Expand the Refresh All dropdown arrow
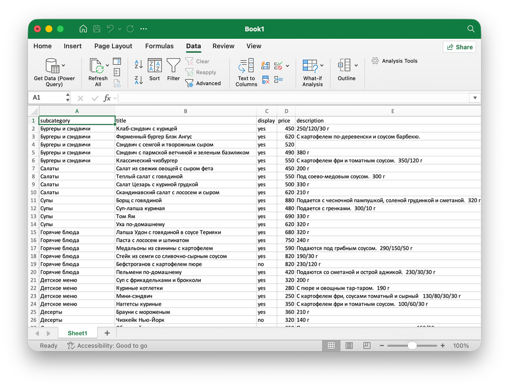Viewport: 509px width, 388px height. tap(107, 66)
